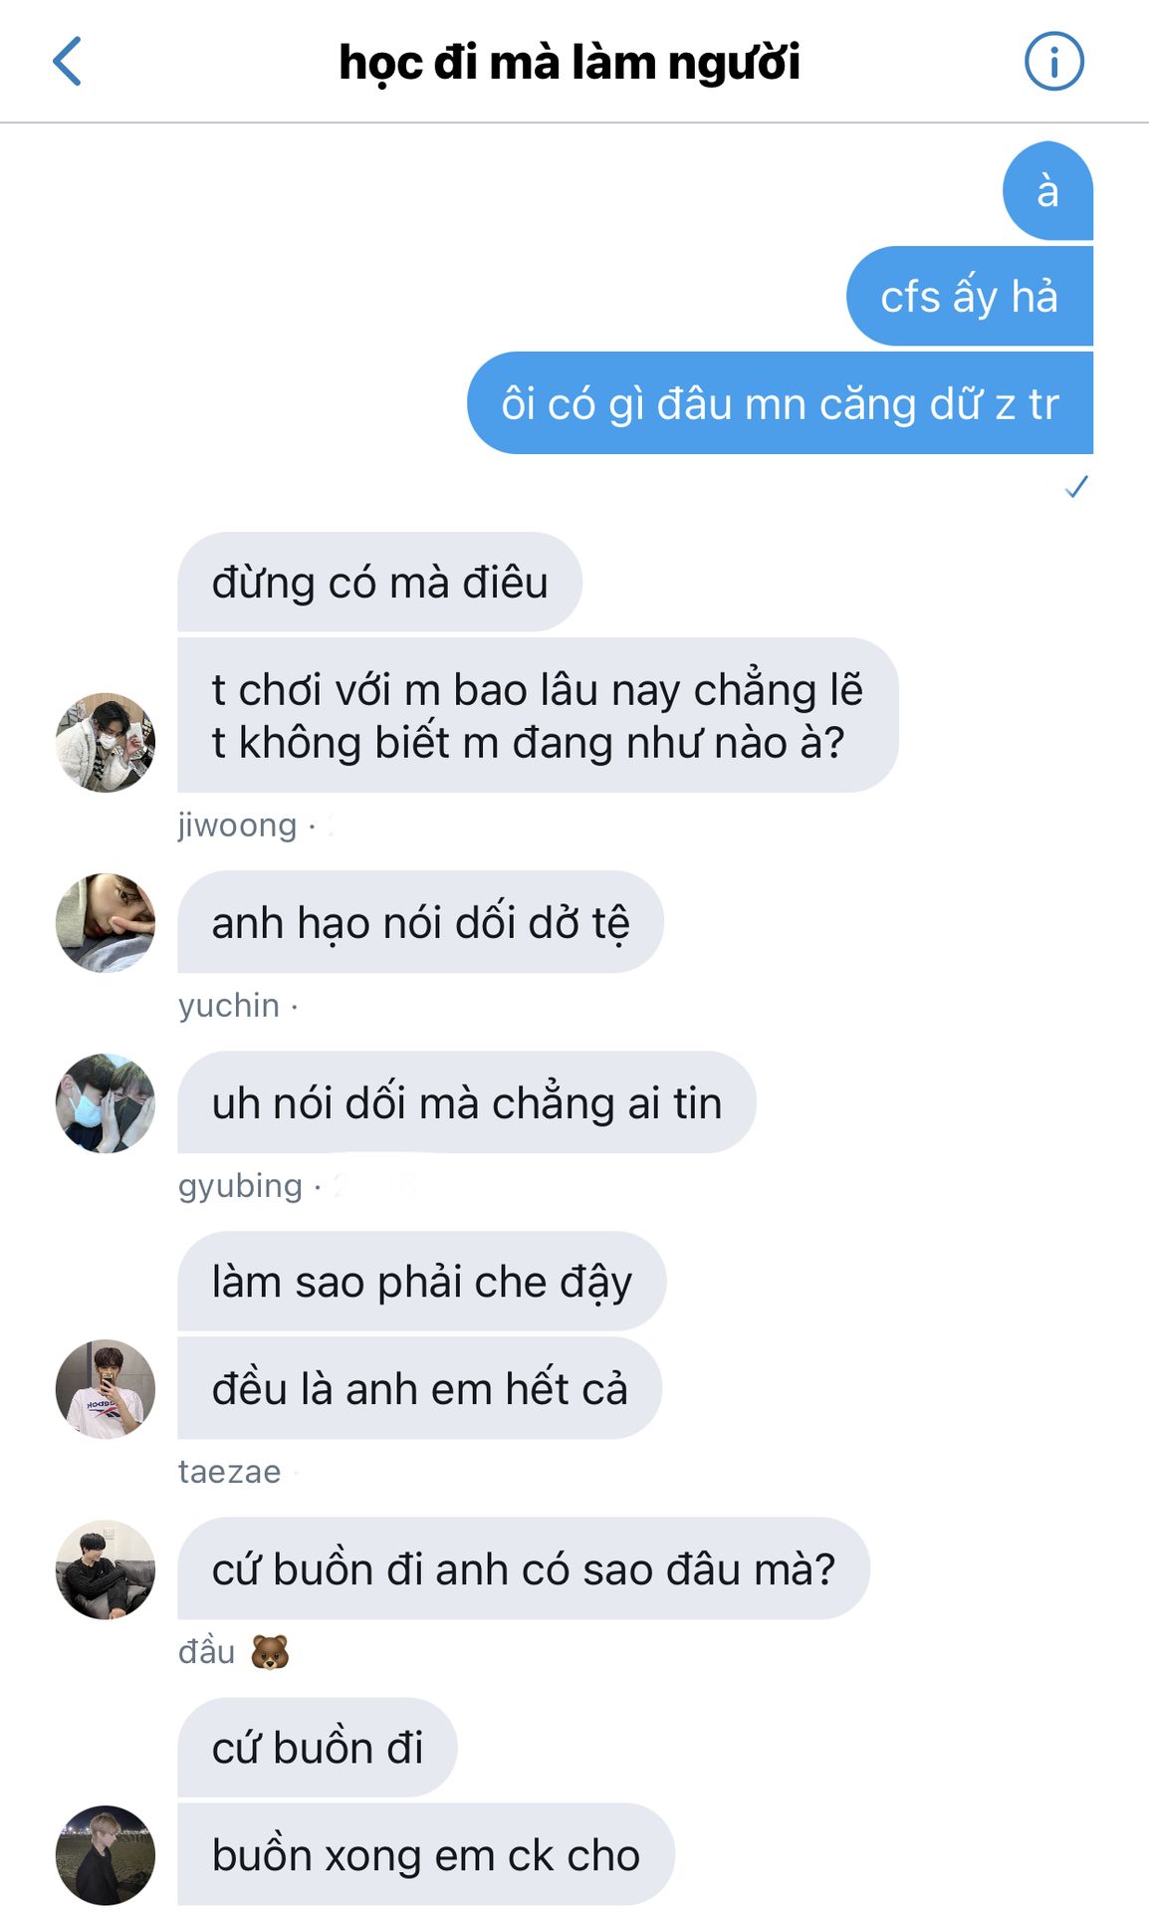This screenshot has width=1149, height=1912.
Task: Tap the back arrow icon
Action: tap(67, 62)
